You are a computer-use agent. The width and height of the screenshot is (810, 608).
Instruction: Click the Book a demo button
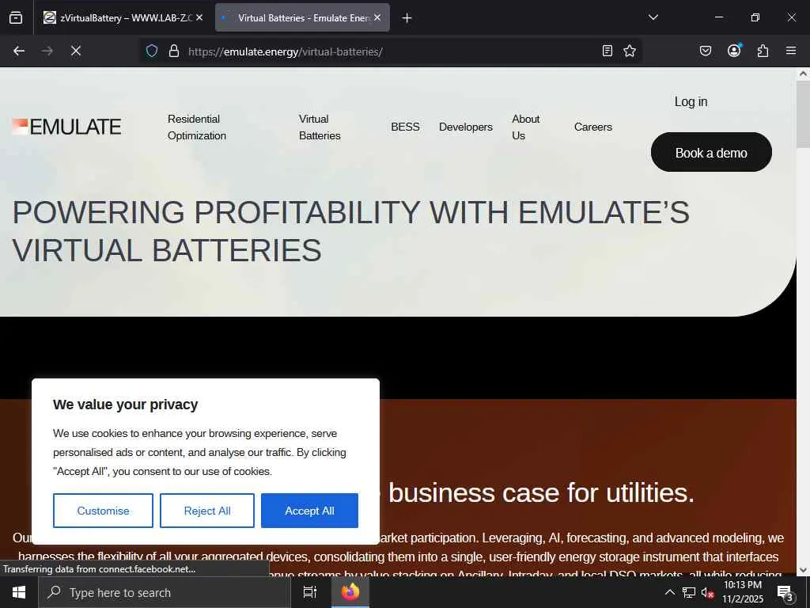[711, 153]
